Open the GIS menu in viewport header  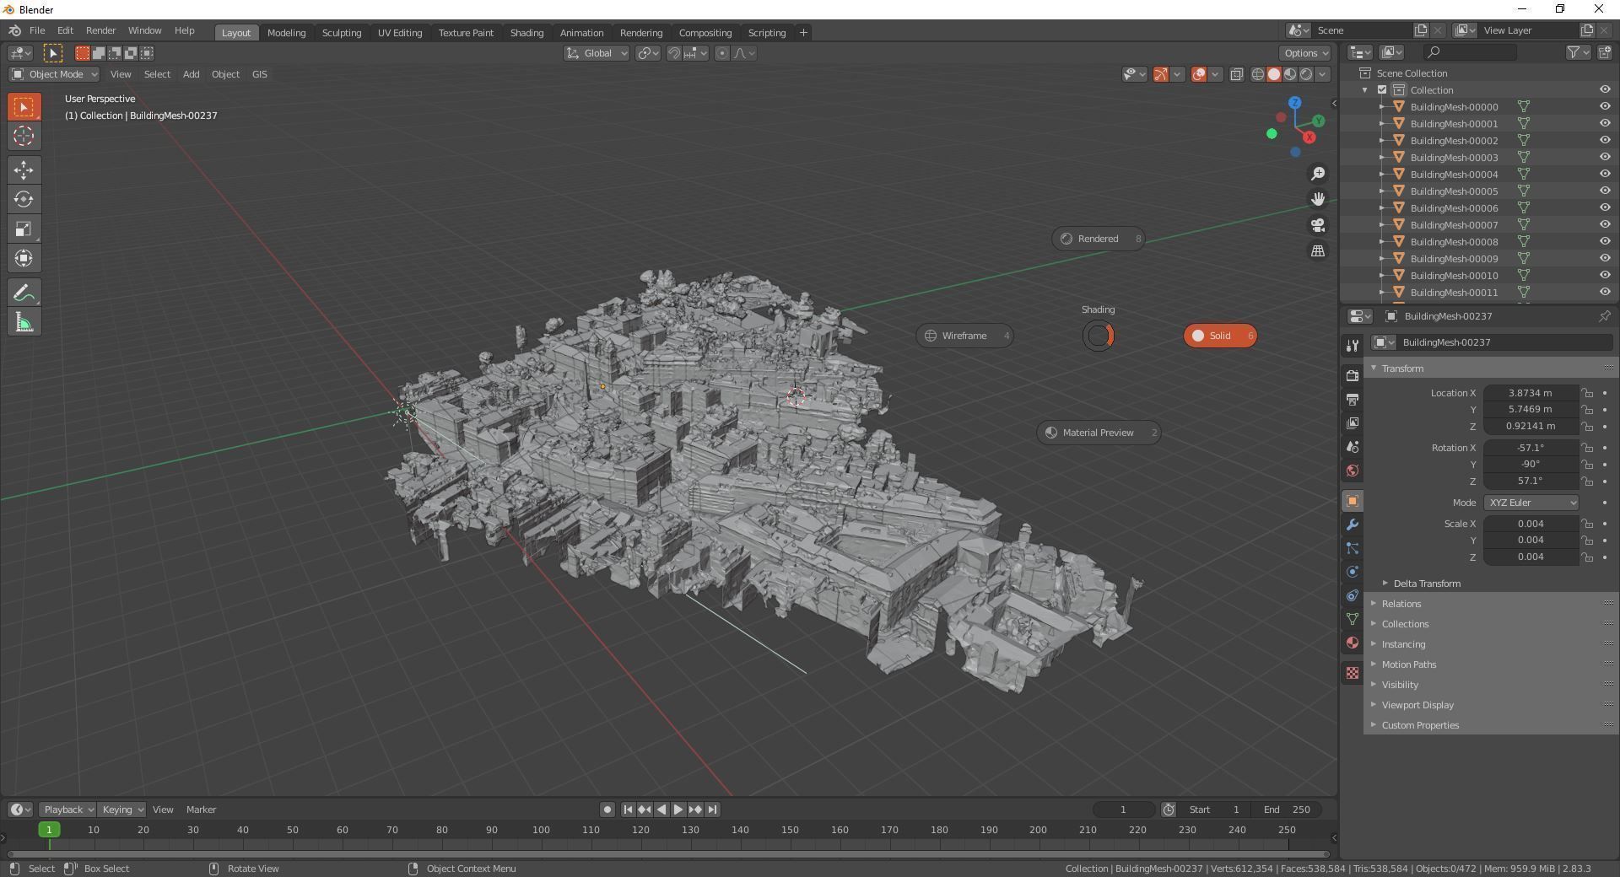point(259,74)
